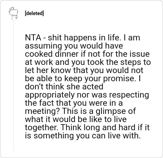Open the [deleted] user profile
Viewport: 163px width, 158px height.
pyautogui.click(x=34, y=13)
